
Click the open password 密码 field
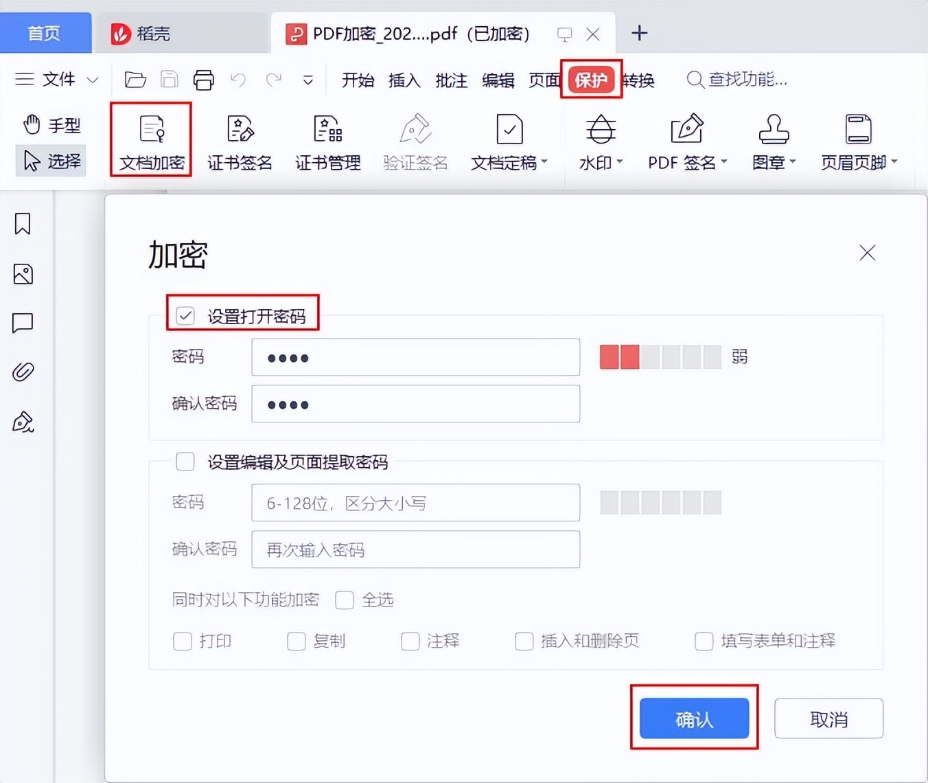coord(415,357)
